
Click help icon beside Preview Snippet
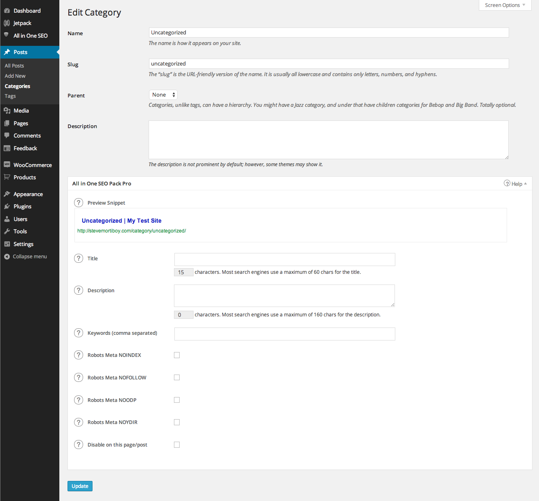pos(79,203)
